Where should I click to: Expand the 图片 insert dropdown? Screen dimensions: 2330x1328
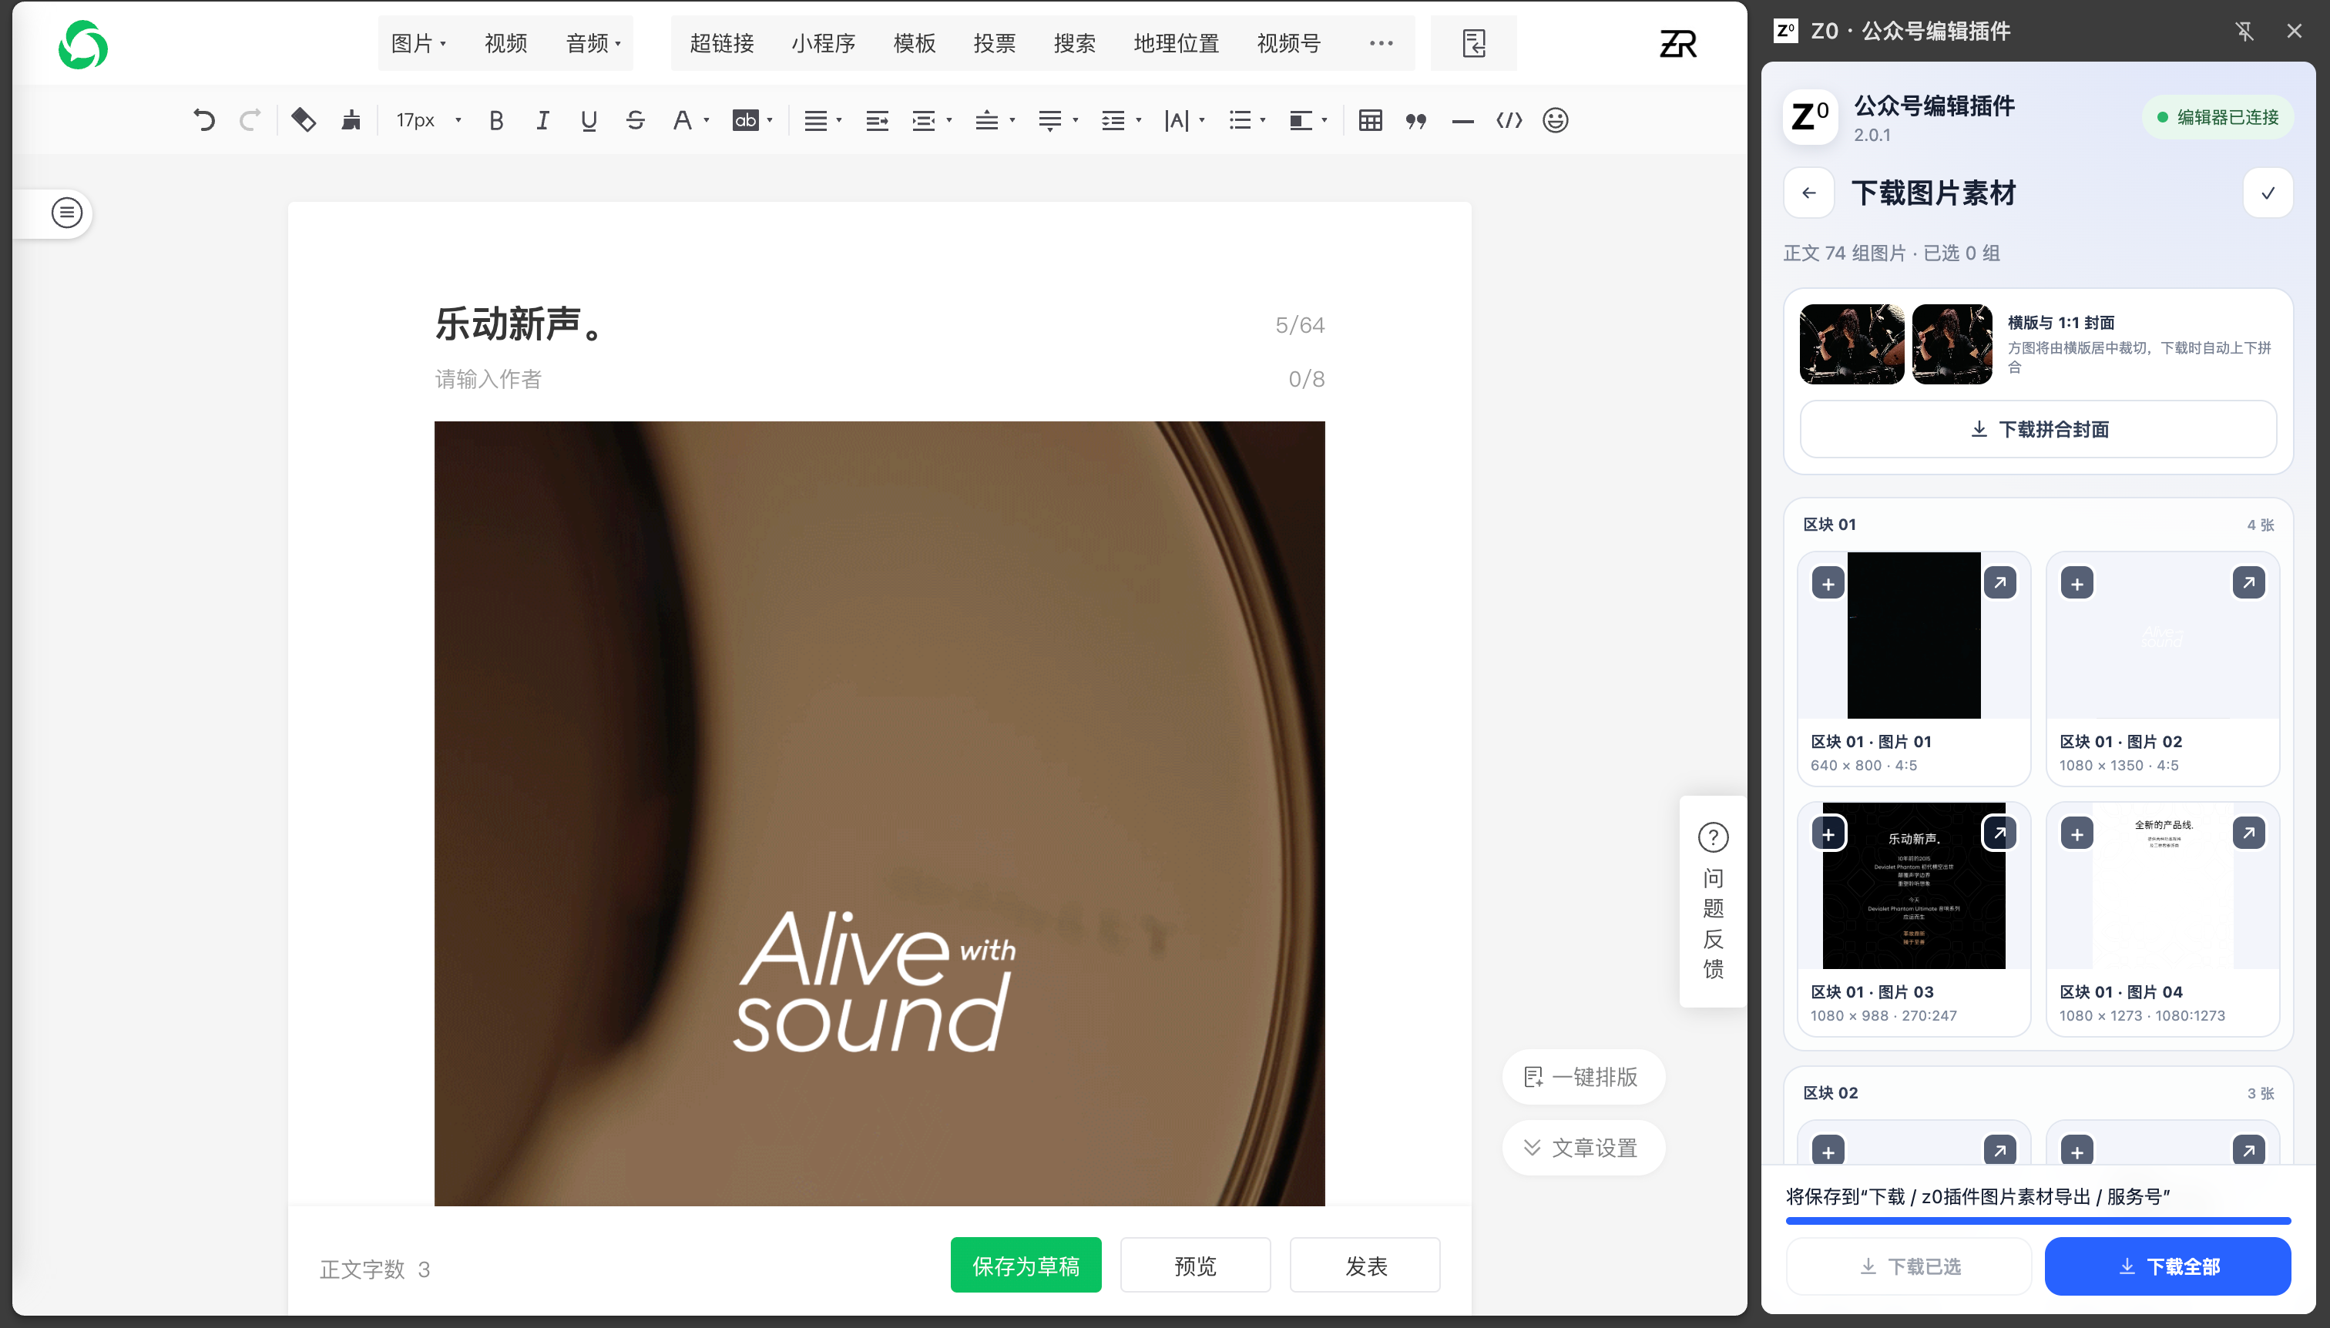click(x=418, y=43)
